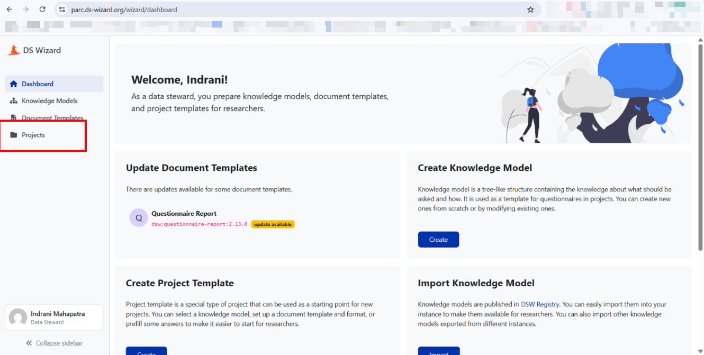
Task: Click Indrani Mahapatra's profile avatar
Action: click(x=18, y=317)
